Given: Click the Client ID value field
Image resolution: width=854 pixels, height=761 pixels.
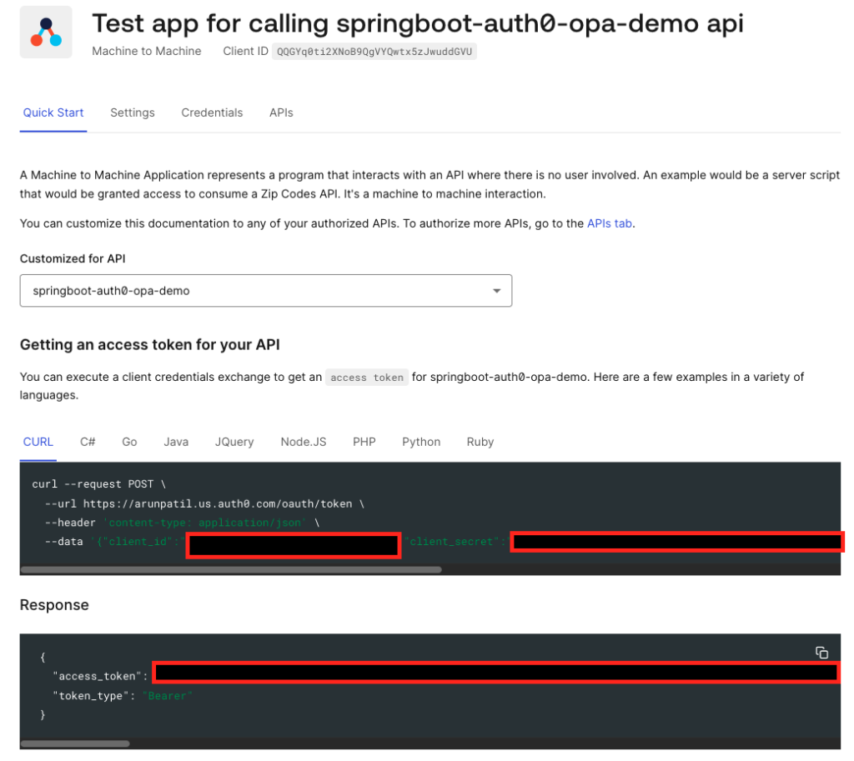Looking at the screenshot, I should (x=374, y=52).
